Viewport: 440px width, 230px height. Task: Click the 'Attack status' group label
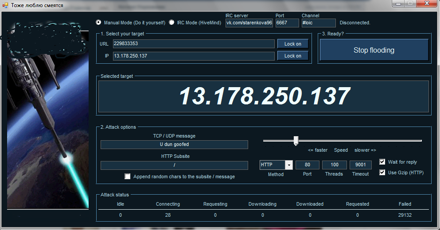(x=114, y=195)
